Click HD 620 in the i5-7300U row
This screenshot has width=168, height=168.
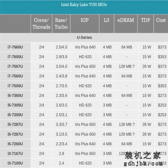(85, 105)
